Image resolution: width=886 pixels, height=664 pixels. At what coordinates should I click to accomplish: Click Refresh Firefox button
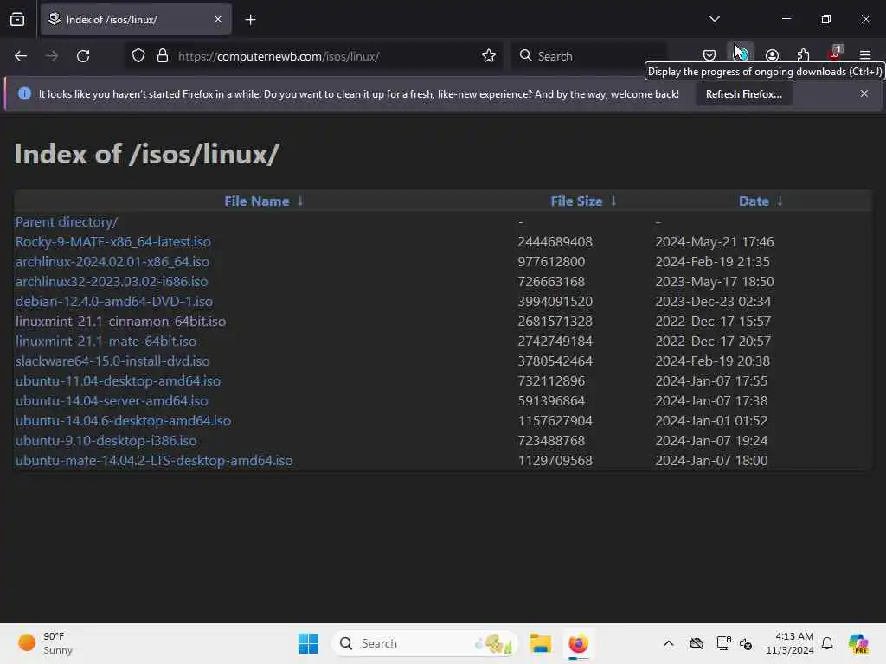click(743, 94)
